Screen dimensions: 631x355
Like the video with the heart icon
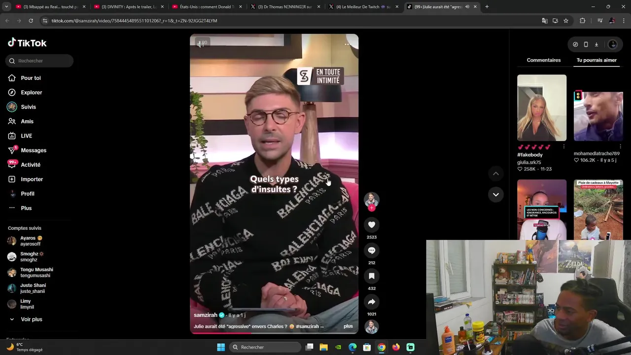372,225
